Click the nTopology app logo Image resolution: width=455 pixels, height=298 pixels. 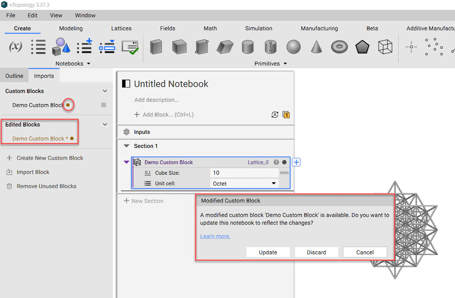[x=4, y=5]
